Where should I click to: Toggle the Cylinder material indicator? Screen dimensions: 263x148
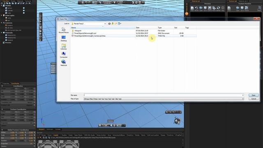click(x=24, y=10)
